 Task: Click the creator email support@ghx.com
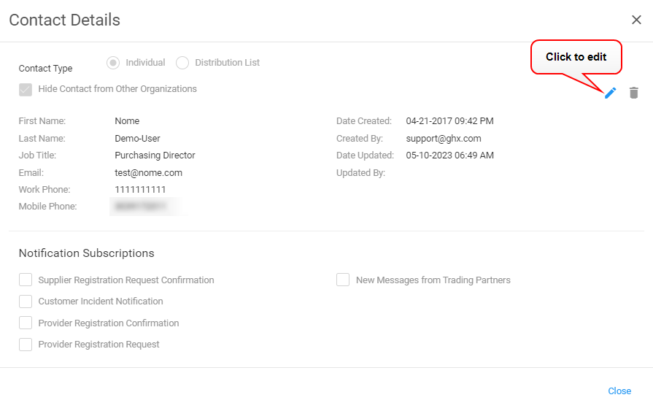pyautogui.click(x=444, y=139)
